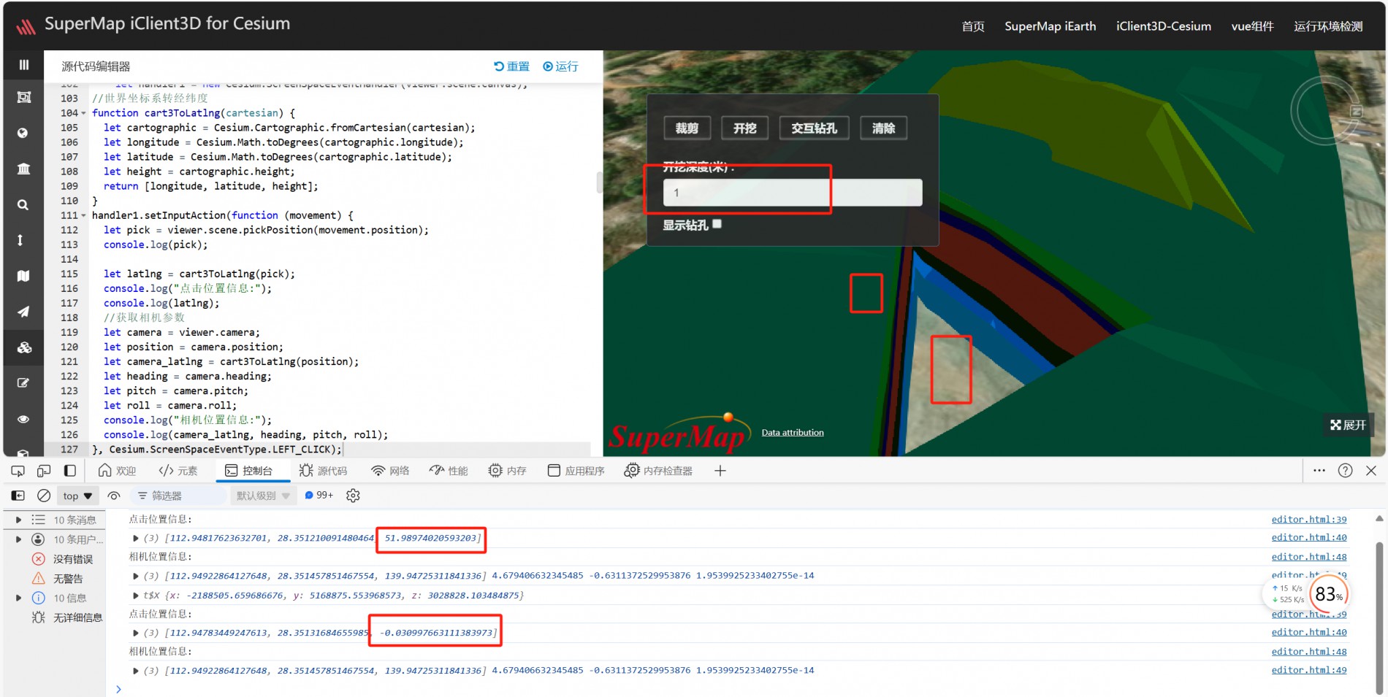Switch to the 内存 DevTools tab

pyautogui.click(x=507, y=471)
